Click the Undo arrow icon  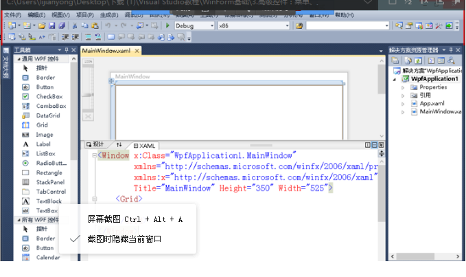(x=108, y=26)
